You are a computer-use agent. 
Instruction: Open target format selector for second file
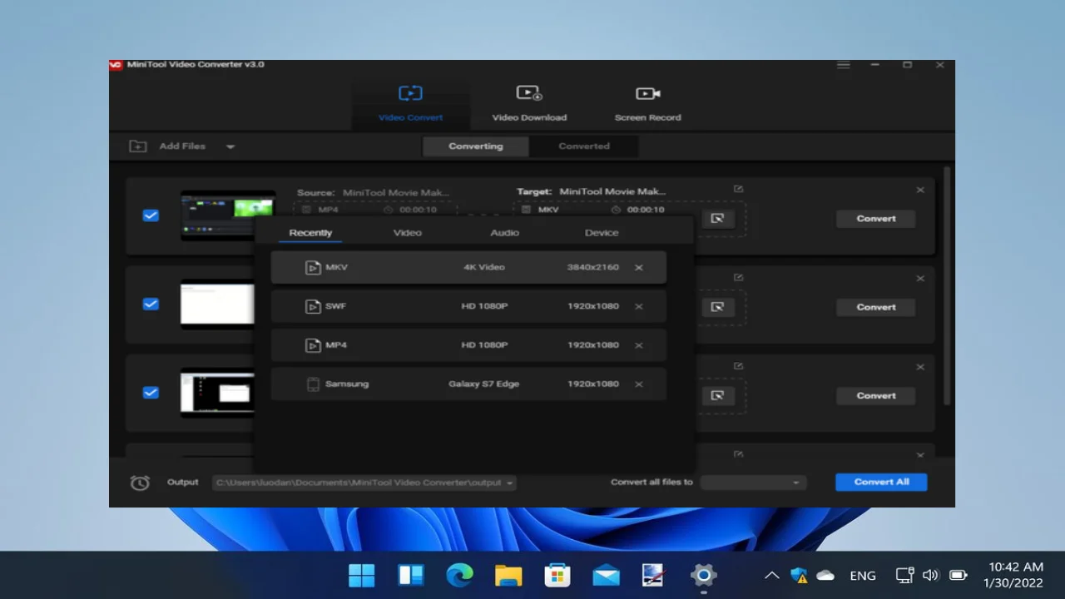pos(717,307)
